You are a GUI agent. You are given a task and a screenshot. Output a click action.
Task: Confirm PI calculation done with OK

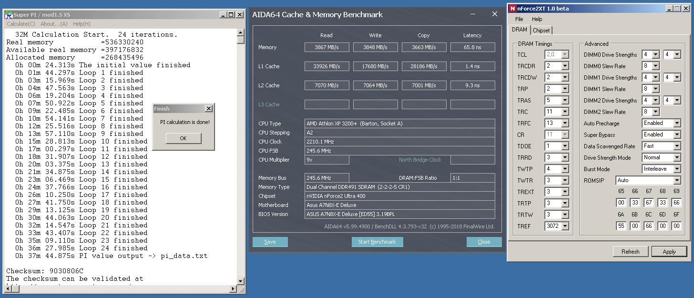(x=184, y=138)
